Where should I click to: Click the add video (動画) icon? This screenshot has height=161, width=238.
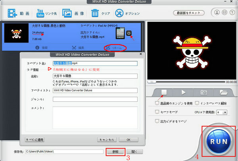(12, 13)
